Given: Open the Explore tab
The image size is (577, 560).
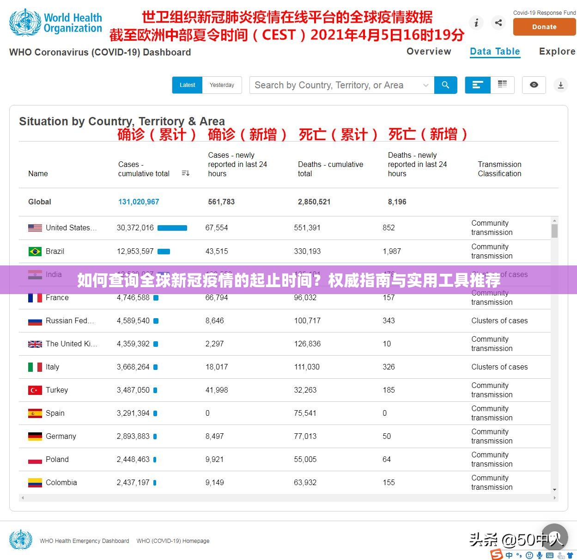Looking at the screenshot, I should tap(557, 51).
